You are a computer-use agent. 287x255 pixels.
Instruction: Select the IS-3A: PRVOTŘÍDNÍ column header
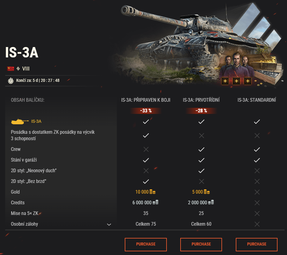[x=201, y=100]
